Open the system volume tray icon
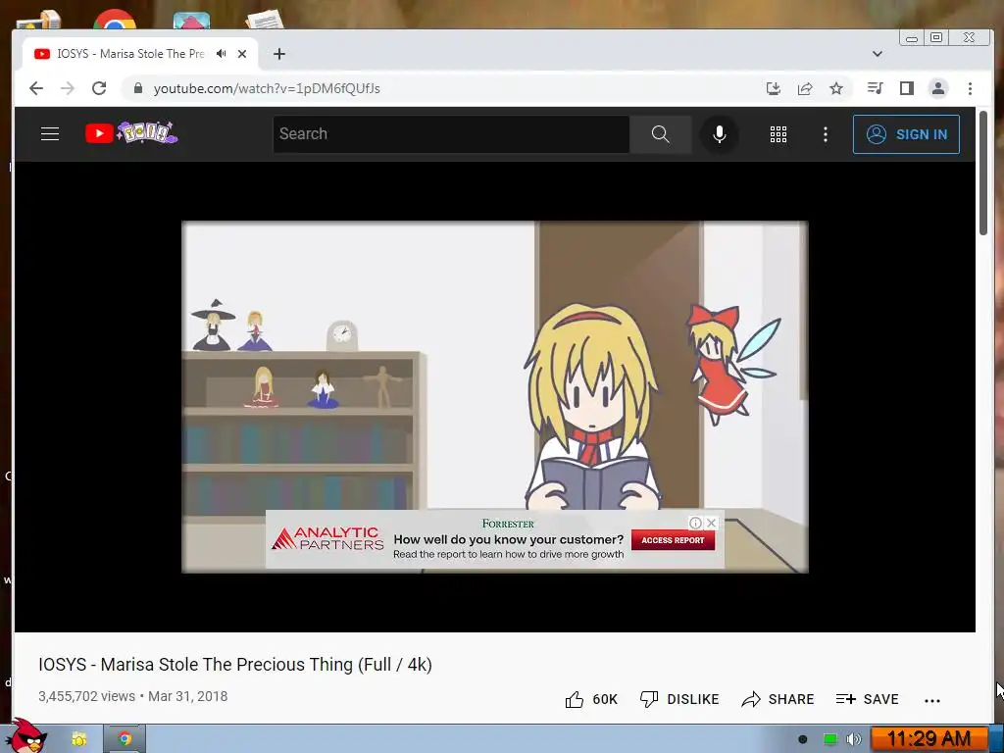 pyautogui.click(x=854, y=739)
